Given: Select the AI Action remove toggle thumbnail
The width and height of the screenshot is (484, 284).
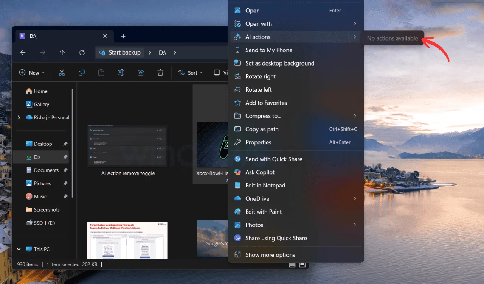Looking at the screenshot, I should [127, 146].
